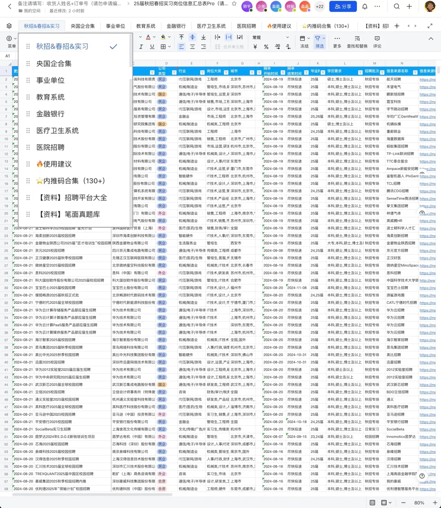Open the user profile avatar

(x=430, y=7)
